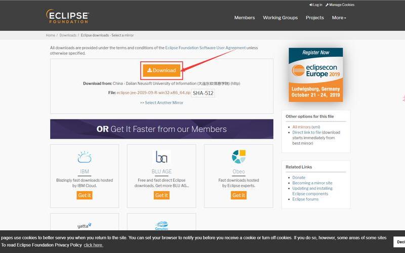405x253 pixels.
Task: Open Becoming a mirror site link
Action: pyautogui.click(x=312, y=183)
